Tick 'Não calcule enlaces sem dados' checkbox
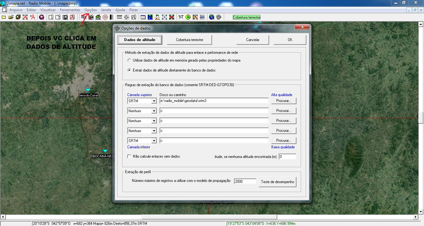The width and height of the screenshot is (424, 226). [129, 156]
